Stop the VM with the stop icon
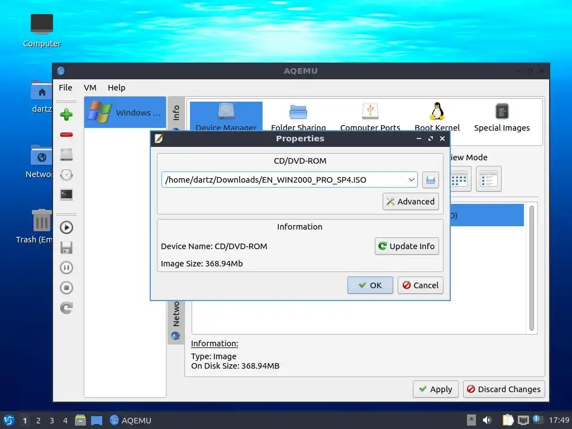This screenshot has width=572, height=429. [x=66, y=288]
